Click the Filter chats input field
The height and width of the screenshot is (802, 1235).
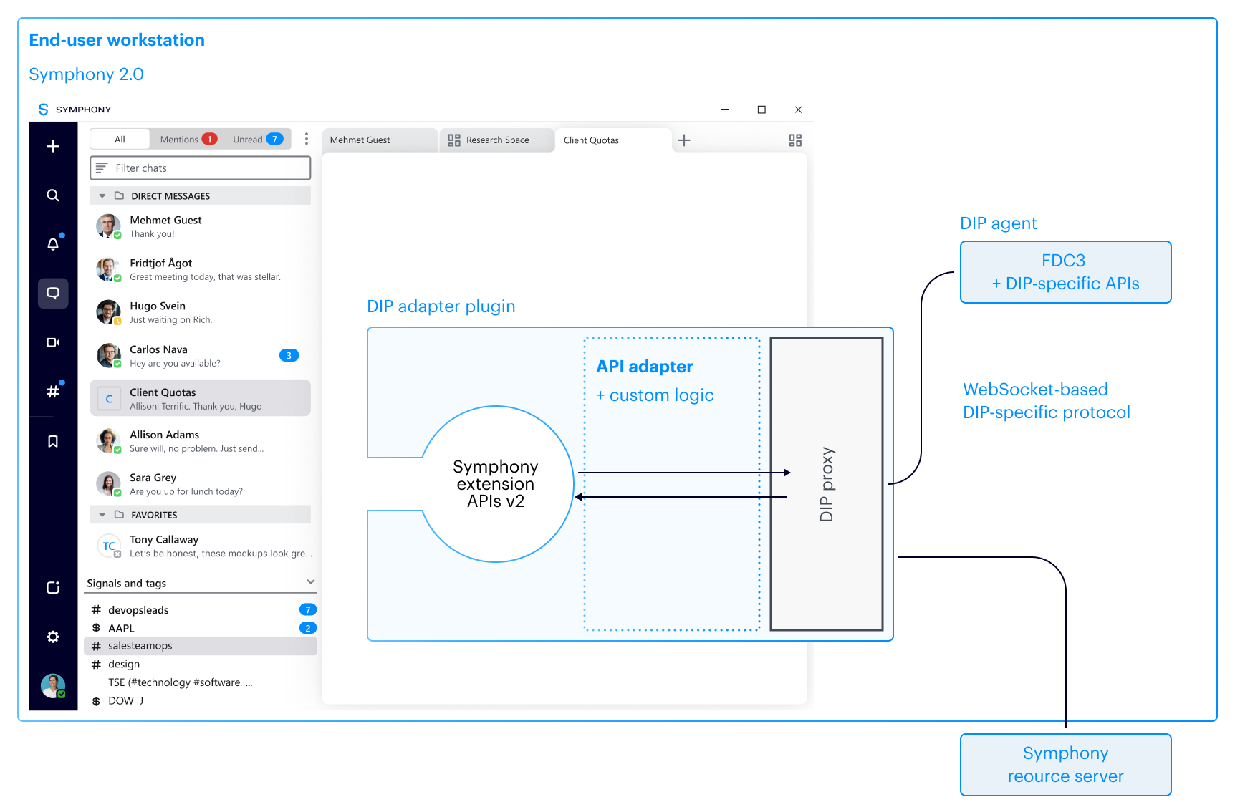(201, 168)
